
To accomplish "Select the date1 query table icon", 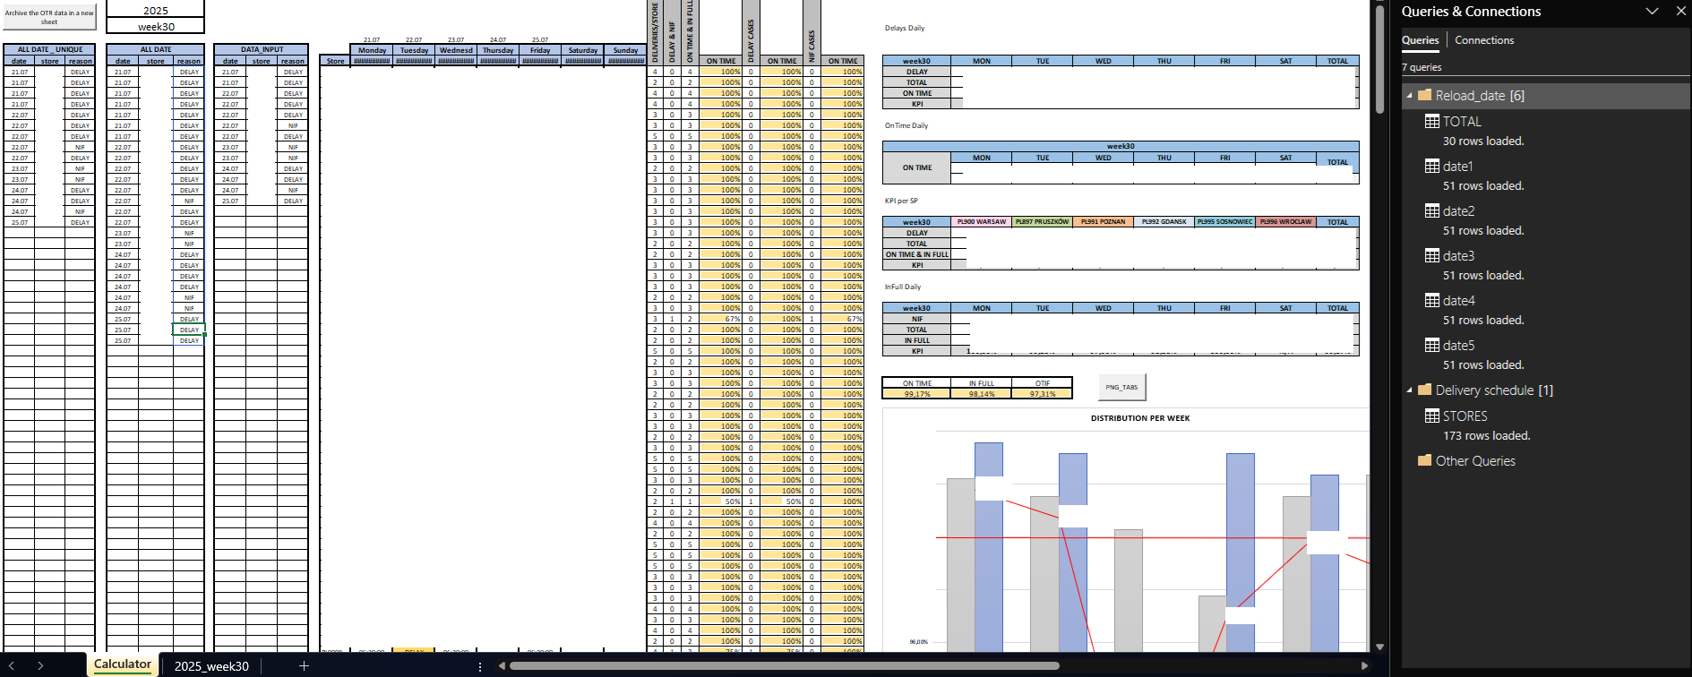I will pos(1432,166).
